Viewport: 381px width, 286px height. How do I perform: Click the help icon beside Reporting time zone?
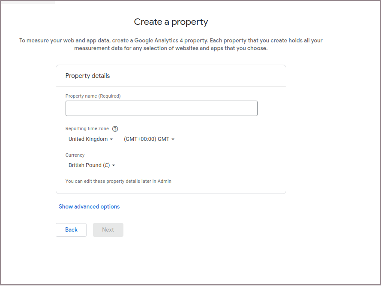click(115, 129)
